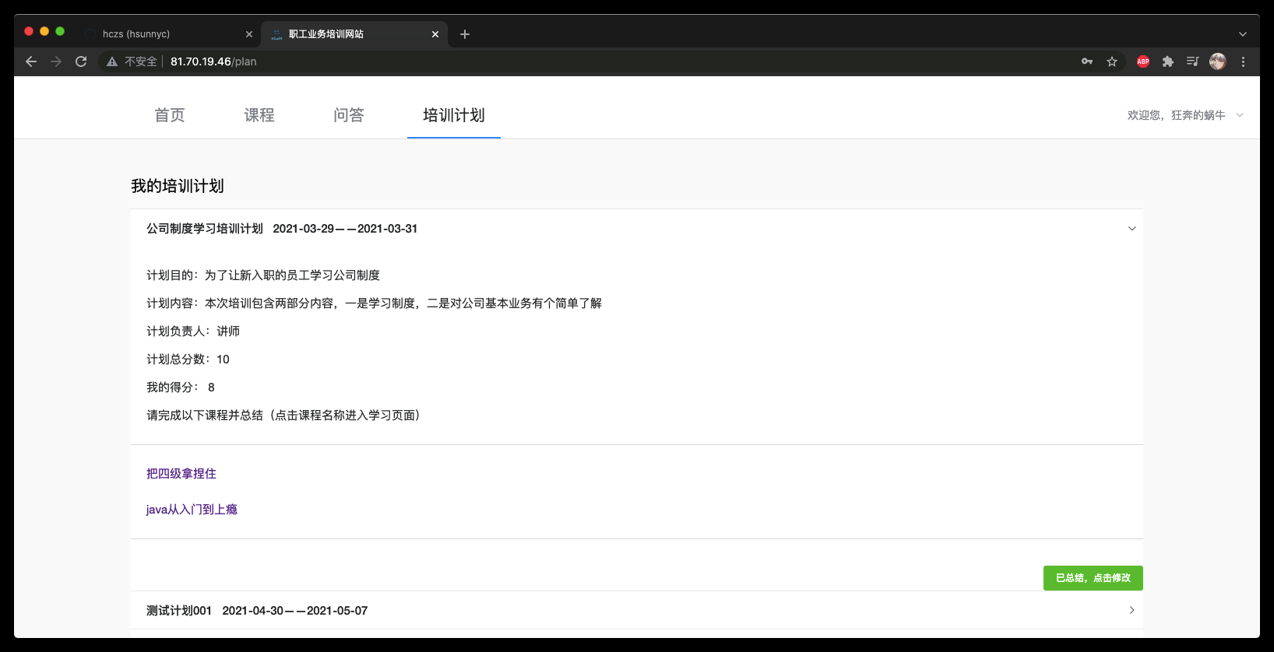Click the browser back arrow
The width and height of the screenshot is (1274, 652).
pos(31,61)
